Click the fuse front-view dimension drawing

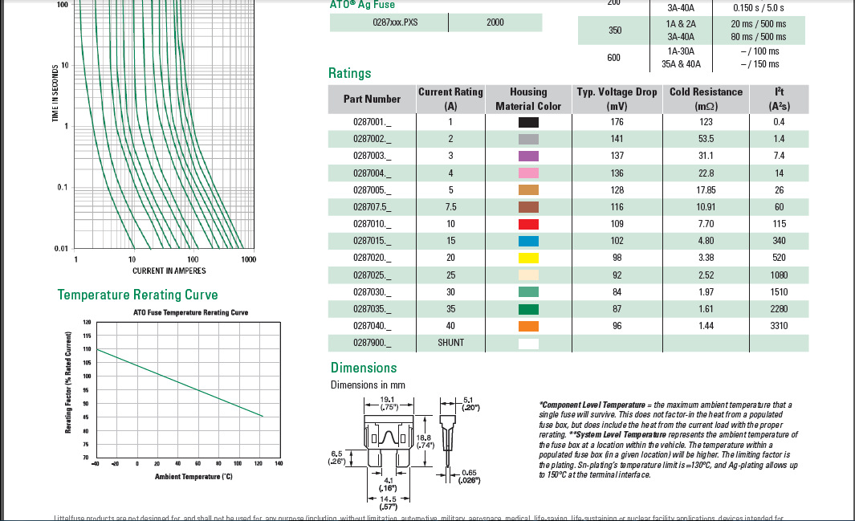pyautogui.click(x=389, y=441)
